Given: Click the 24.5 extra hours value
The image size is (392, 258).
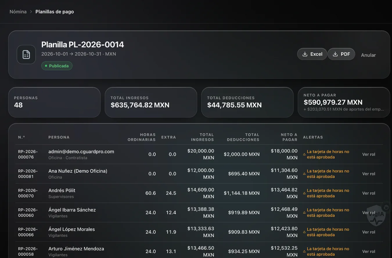Looking at the screenshot, I should [x=171, y=193].
